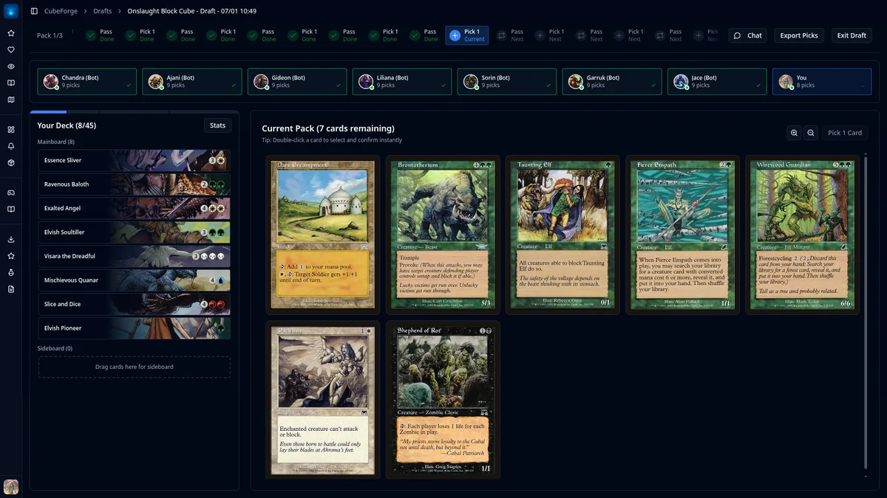Image resolution: width=887 pixels, height=498 pixels.
Task: Open the gamepad icon in sidebar
Action: [11, 193]
